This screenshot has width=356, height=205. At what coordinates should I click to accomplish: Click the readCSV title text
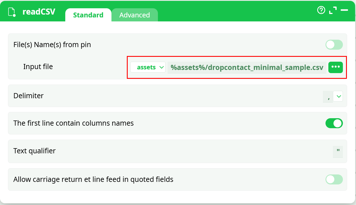(x=39, y=12)
